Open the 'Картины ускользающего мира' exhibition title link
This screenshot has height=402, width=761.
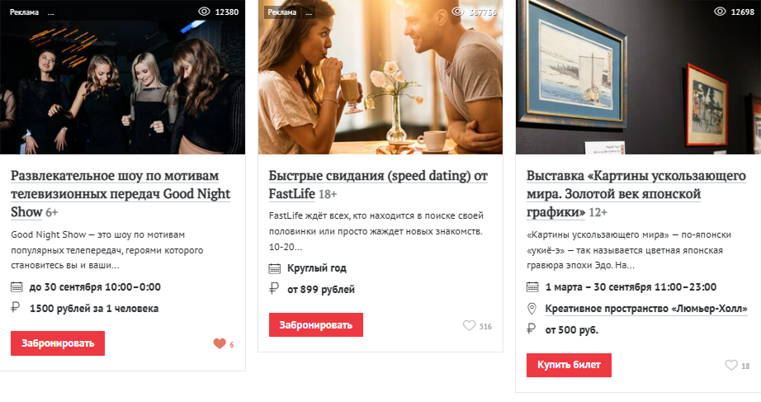tap(636, 194)
